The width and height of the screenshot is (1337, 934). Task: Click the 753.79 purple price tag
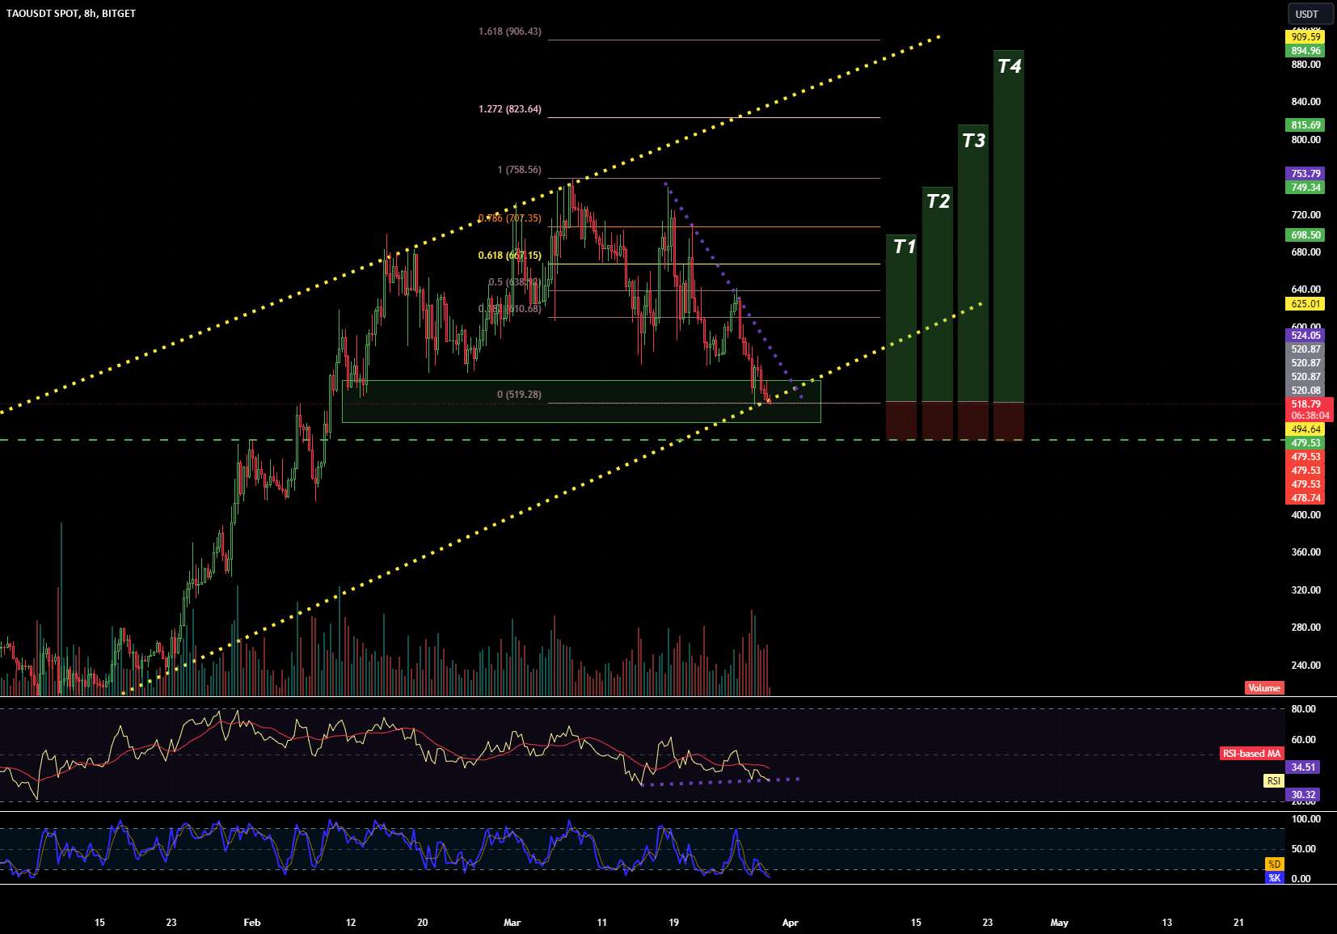1305,174
